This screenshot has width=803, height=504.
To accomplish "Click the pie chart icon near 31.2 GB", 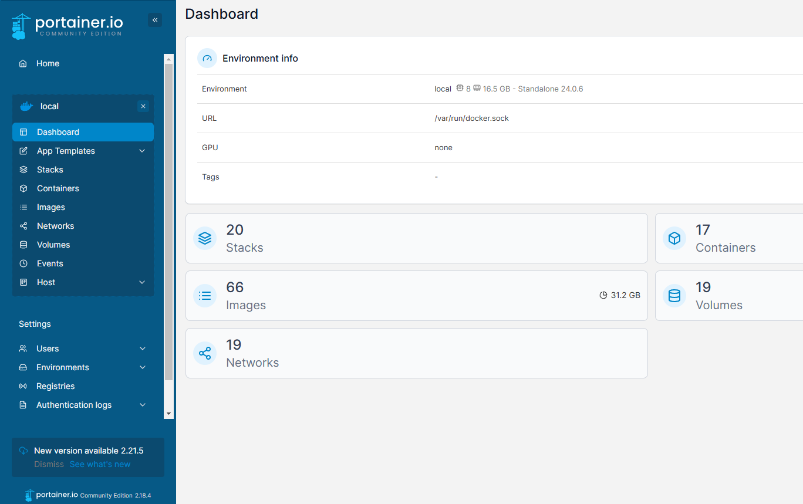I will point(603,295).
